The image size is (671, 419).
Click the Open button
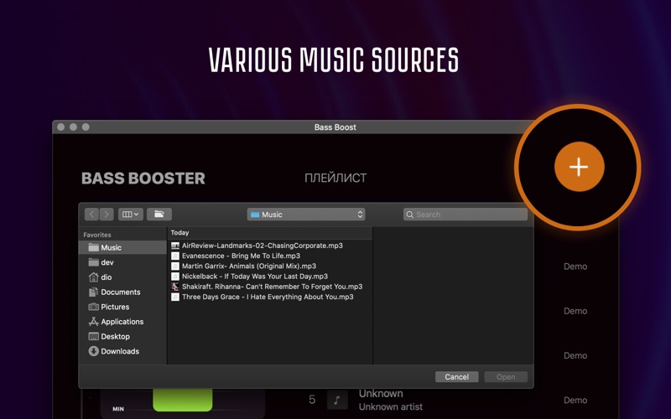(506, 376)
